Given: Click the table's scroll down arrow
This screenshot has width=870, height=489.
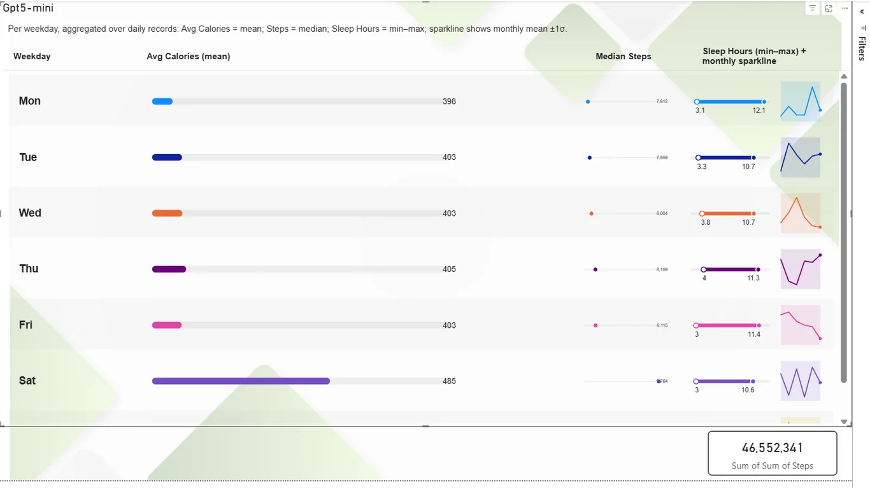Looking at the screenshot, I should (844, 422).
